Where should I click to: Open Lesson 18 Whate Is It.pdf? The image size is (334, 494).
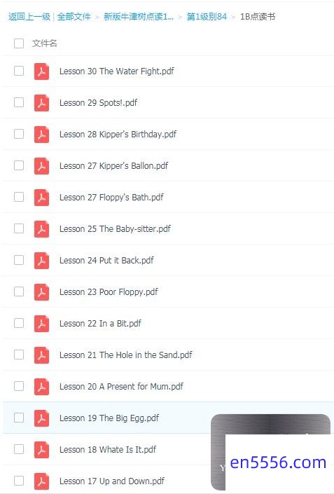point(108,449)
